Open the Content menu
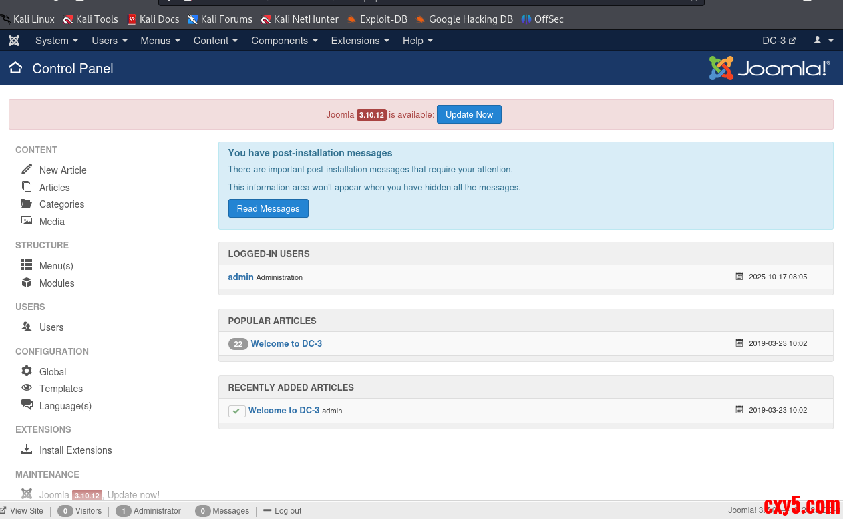Screen dimensions: 843x519 (215, 41)
